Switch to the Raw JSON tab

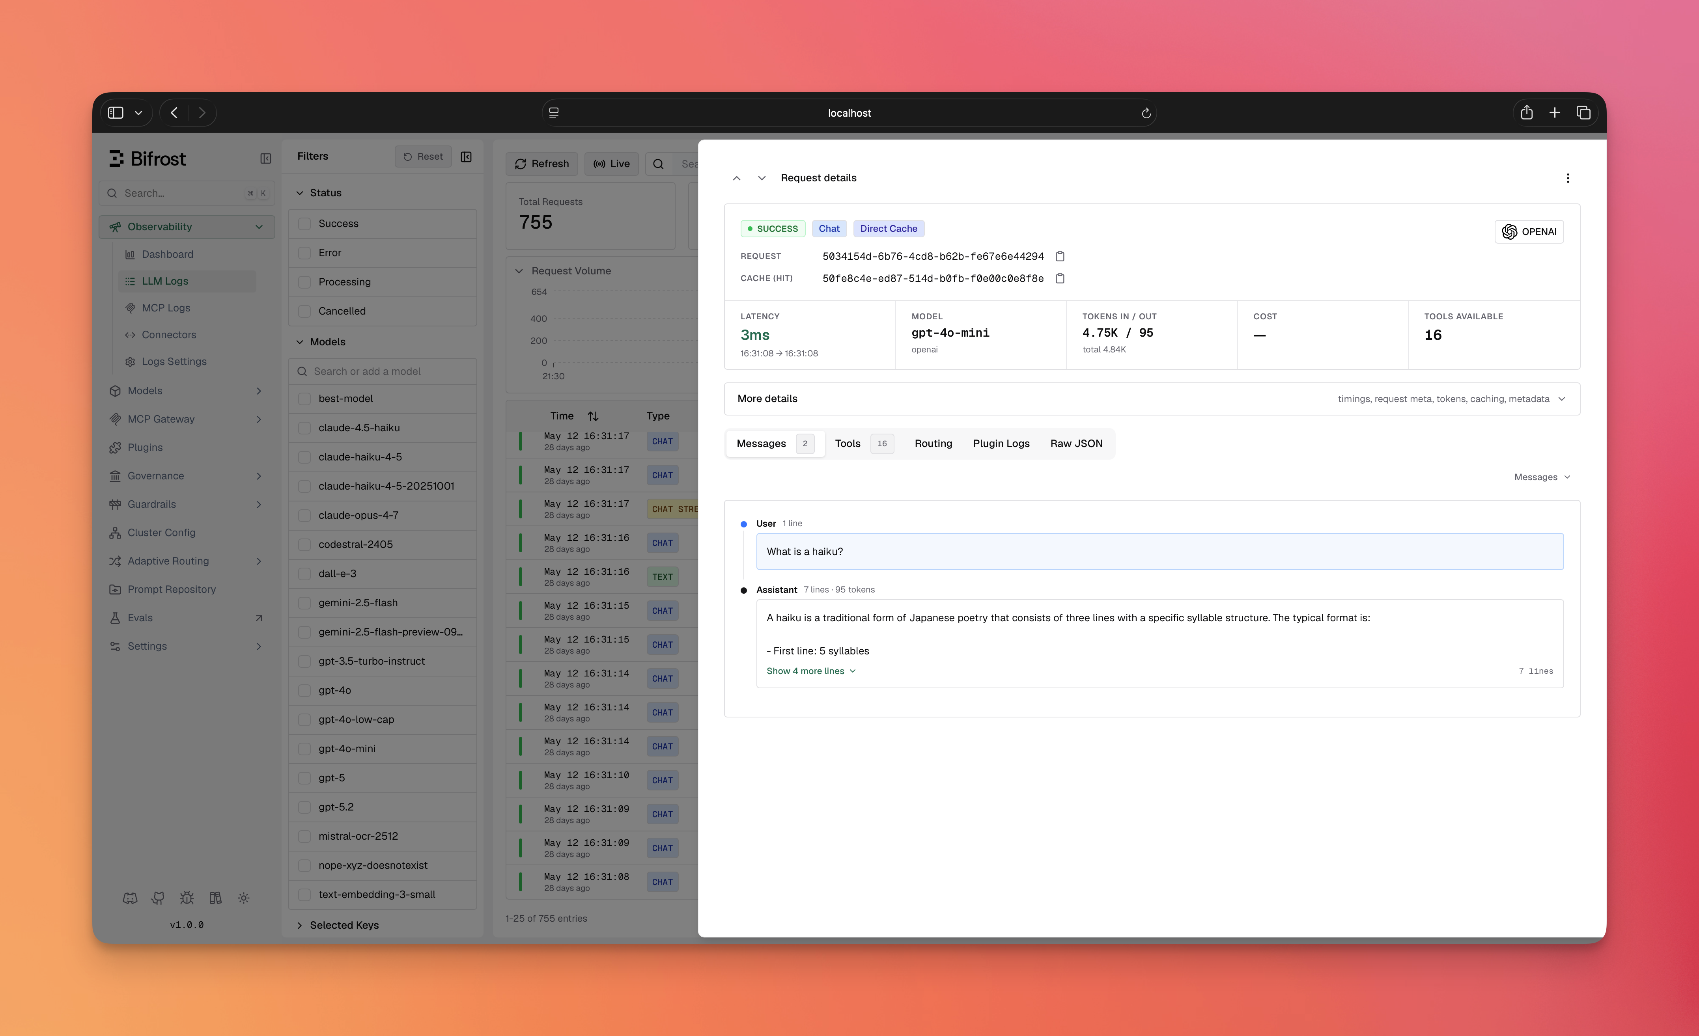[x=1075, y=443]
